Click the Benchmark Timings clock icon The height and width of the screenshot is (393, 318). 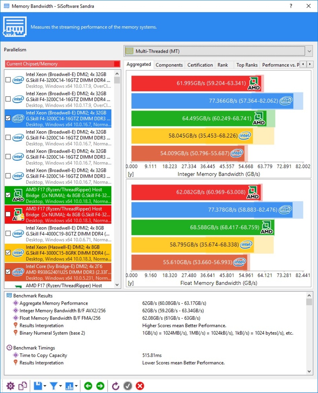coord(9,348)
